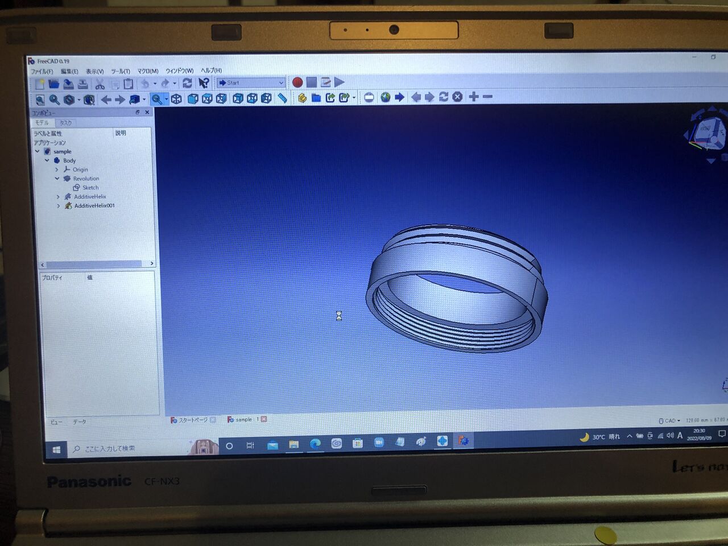728x546 pixels.
Task: Zoom in the web view with the plus icon
Action: pyautogui.click(x=474, y=97)
